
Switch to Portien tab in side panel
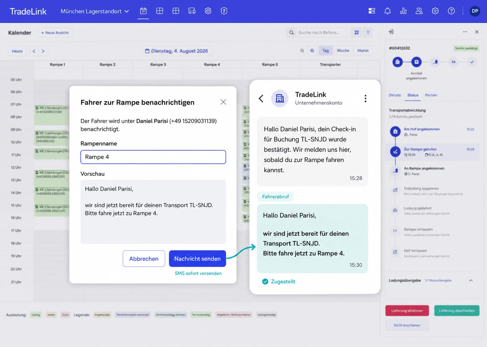(x=431, y=95)
